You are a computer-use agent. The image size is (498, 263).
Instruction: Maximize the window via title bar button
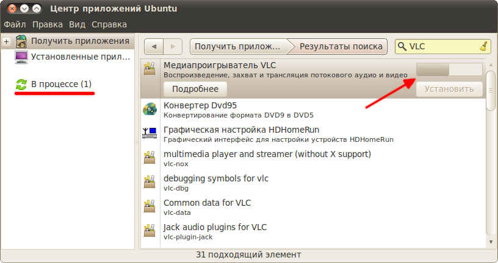(x=37, y=9)
